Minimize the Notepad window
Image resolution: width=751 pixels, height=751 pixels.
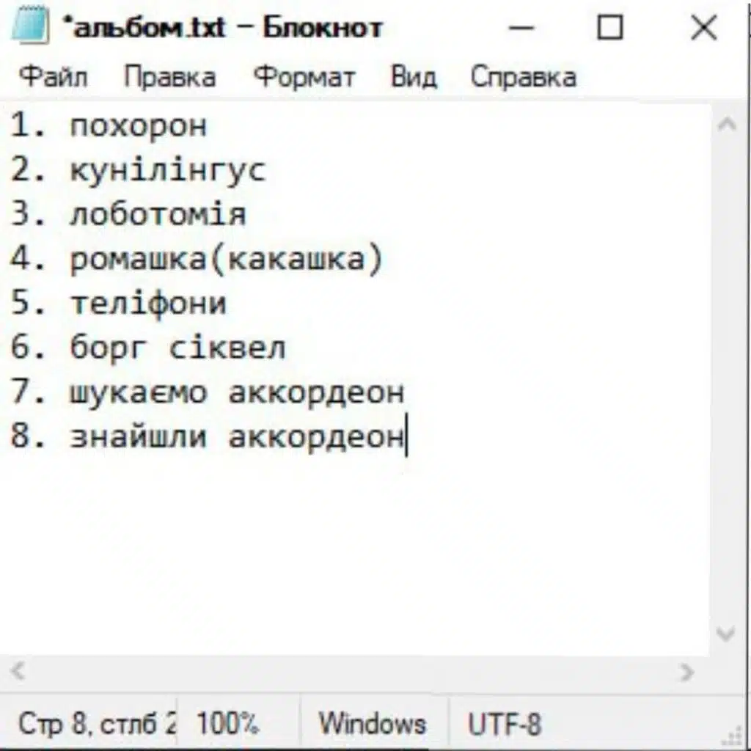point(521,29)
